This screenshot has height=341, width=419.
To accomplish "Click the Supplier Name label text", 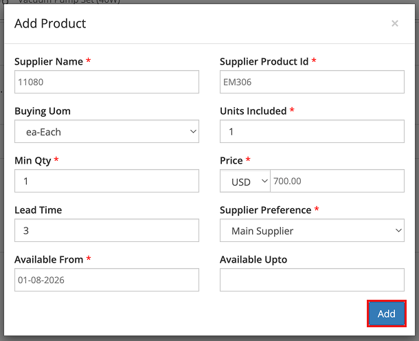I will 48,62.
